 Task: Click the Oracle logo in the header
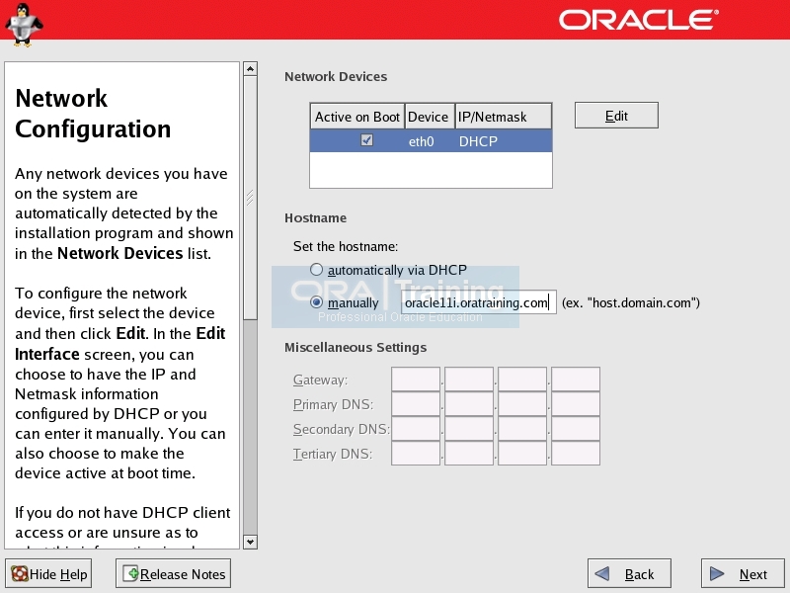[x=638, y=20]
